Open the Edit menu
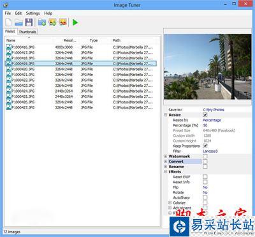The image size is (255, 237). coord(18,13)
